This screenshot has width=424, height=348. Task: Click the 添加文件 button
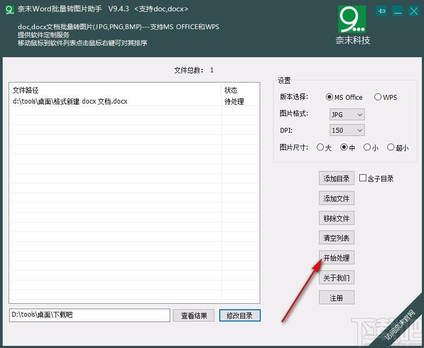pos(336,198)
